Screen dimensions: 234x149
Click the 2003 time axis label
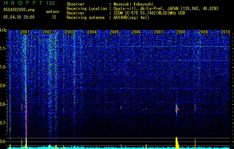tap(70, 32)
